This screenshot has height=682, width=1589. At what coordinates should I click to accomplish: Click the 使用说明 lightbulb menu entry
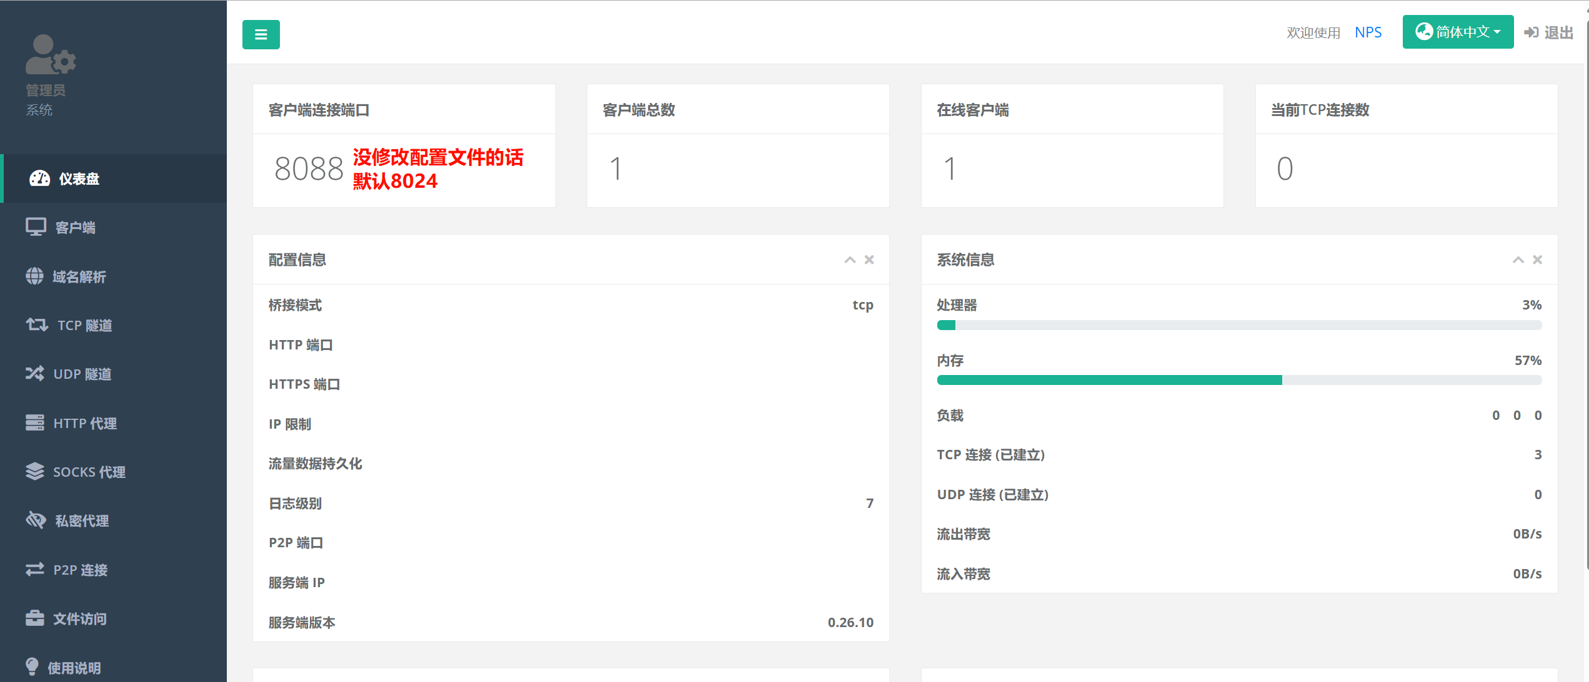pyautogui.click(x=74, y=668)
